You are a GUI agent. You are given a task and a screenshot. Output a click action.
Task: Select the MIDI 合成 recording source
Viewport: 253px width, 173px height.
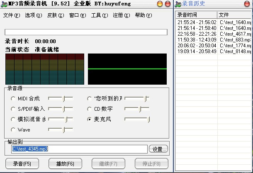coord(13,99)
